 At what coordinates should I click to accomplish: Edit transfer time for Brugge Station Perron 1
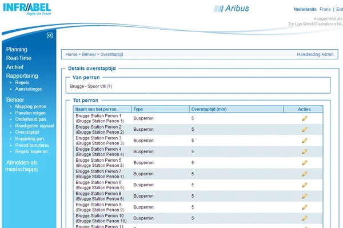pyautogui.click(x=304, y=118)
